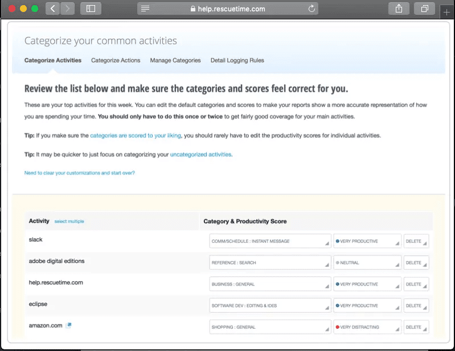Follow the 'categories are scored to your liking' link
The image size is (455, 351).
136,136
